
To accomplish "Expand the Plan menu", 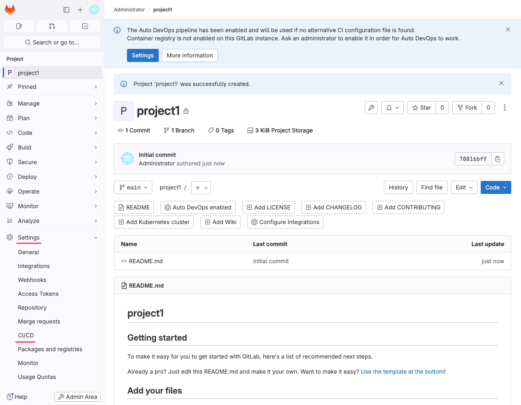I will tap(52, 118).
